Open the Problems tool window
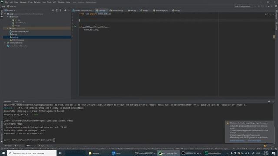Viewport: 278px width, 156px height. click(x=19, y=146)
